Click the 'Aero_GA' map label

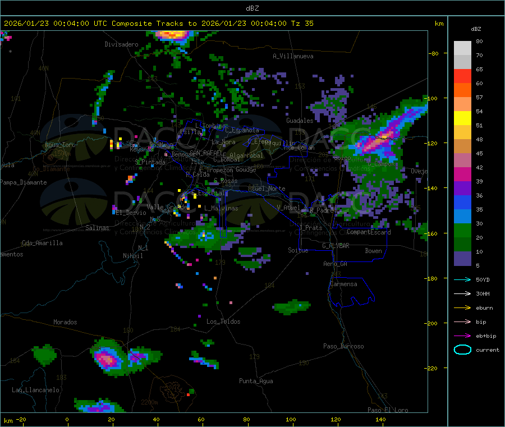click(336, 264)
